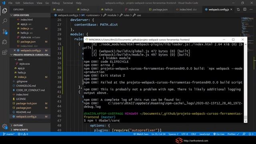Open the Explorer view in activity bar
256x144 pixels.
(4, 11)
